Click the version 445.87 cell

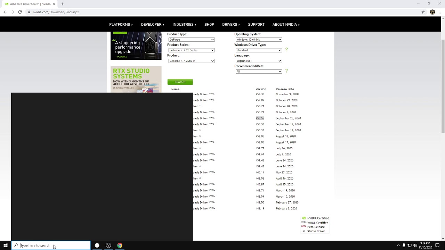(x=260, y=184)
